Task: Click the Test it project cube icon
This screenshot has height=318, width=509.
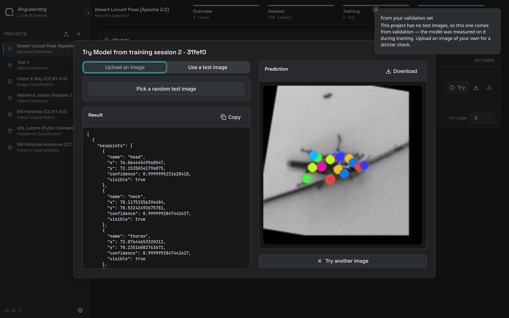Action: click(x=10, y=65)
